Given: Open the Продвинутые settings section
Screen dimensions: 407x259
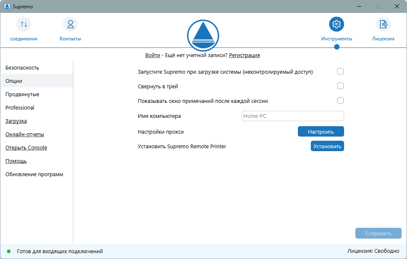Looking at the screenshot, I should (x=37, y=94).
